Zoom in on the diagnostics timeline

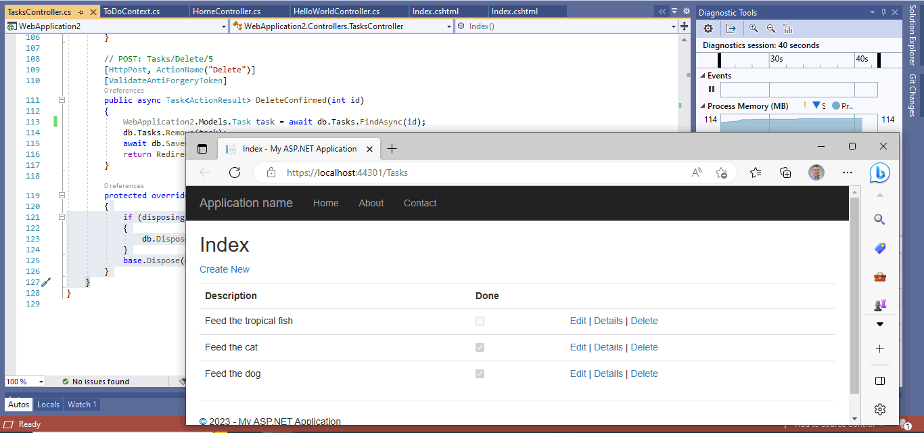tap(754, 28)
